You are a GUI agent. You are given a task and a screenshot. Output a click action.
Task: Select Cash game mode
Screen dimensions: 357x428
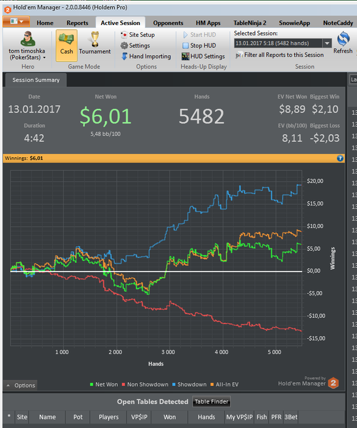point(67,45)
